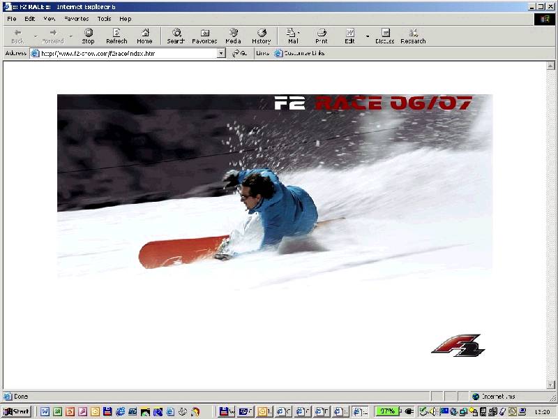Expand the address bar dropdown
558x419 pixels.
221,53
